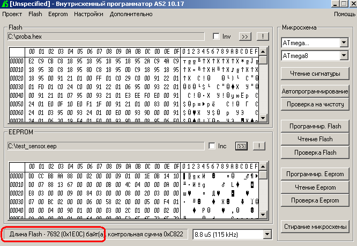Enable the Inv checkbox for Flash
This screenshot has height=246, width=357.
(216, 37)
